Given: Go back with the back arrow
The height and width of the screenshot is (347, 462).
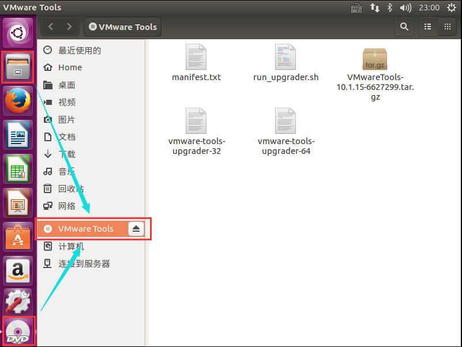Looking at the screenshot, I should [x=51, y=27].
